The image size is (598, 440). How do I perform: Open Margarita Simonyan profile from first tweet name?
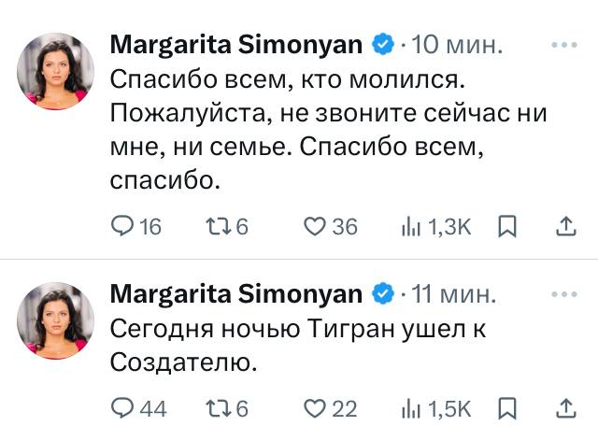coord(236,44)
